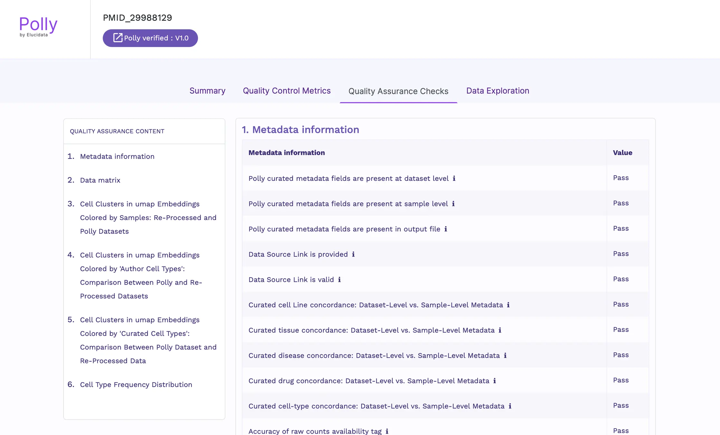This screenshot has height=435, width=720.
Task: Click info icon for sample level metadata
Action: tap(453, 204)
